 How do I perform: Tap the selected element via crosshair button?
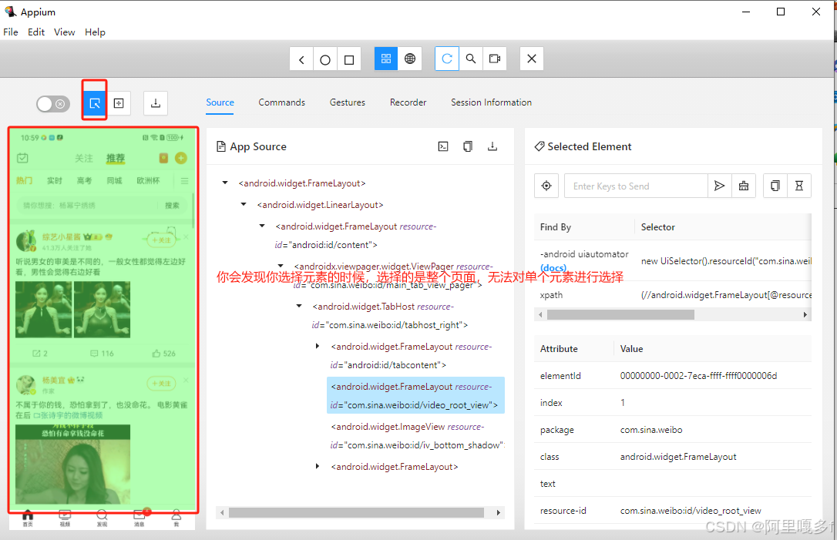(546, 186)
